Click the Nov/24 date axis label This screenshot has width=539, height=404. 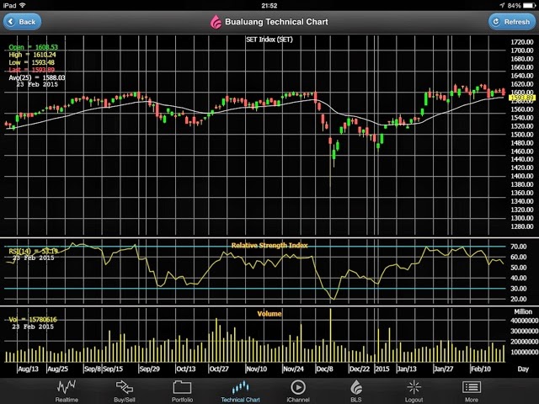point(293,369)
